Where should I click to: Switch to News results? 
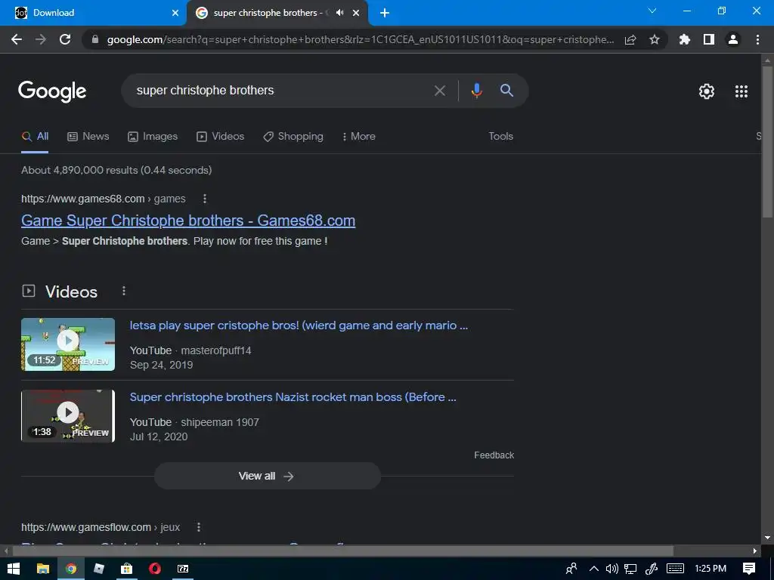88,137
